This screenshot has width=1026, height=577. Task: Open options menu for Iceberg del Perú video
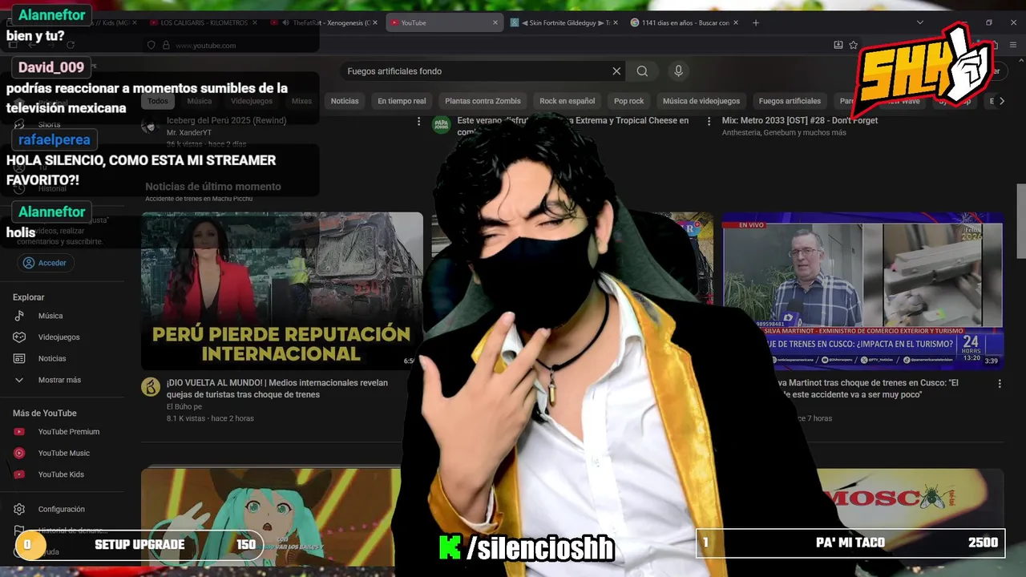coord(418,122)
